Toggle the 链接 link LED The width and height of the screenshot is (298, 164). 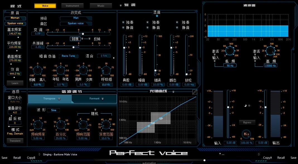[x=82, y=38]
